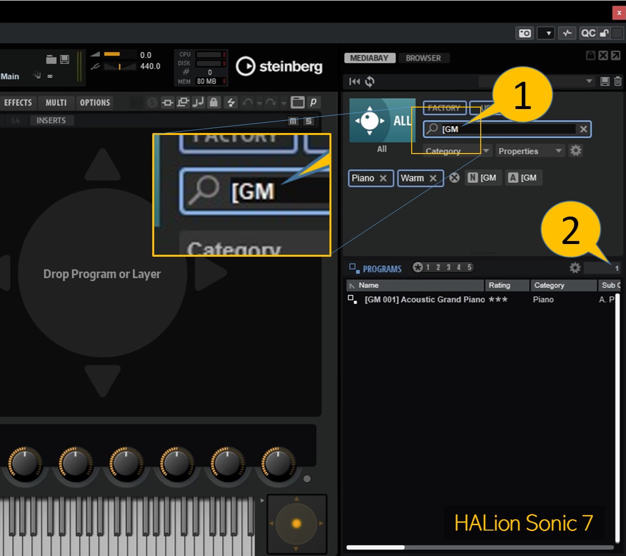Click the waveform activity icon in top bar
626x556 pixels.
click(567, 33)
